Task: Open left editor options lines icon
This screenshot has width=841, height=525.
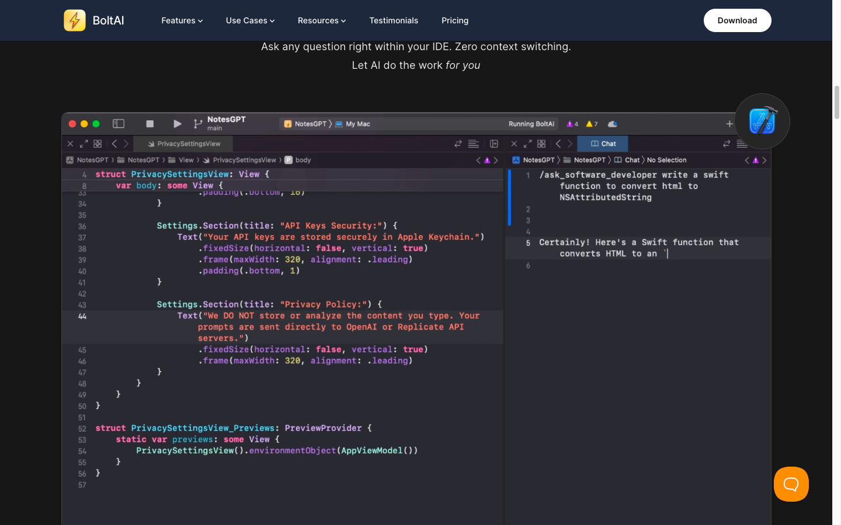Action: click(x=474, y=143)
